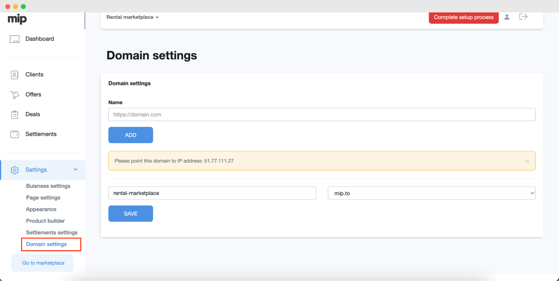Open the Settlements section
Viewport: 559px width, 281px height.
point(41,134)
